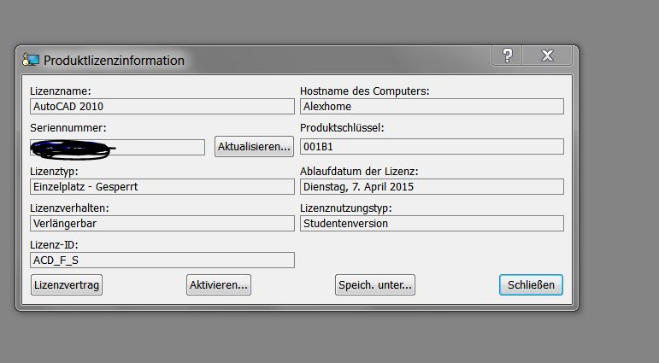
Task: Close the dialog with the X button
Action: click(x=547, y=56)
